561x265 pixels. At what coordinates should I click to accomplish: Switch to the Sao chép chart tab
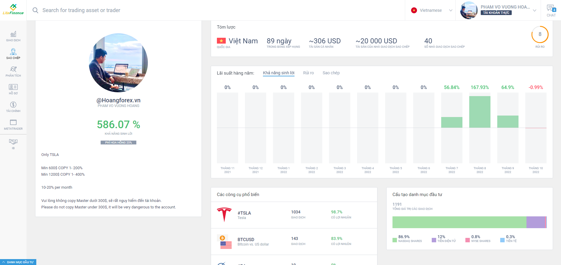click(x=331, y=73)
